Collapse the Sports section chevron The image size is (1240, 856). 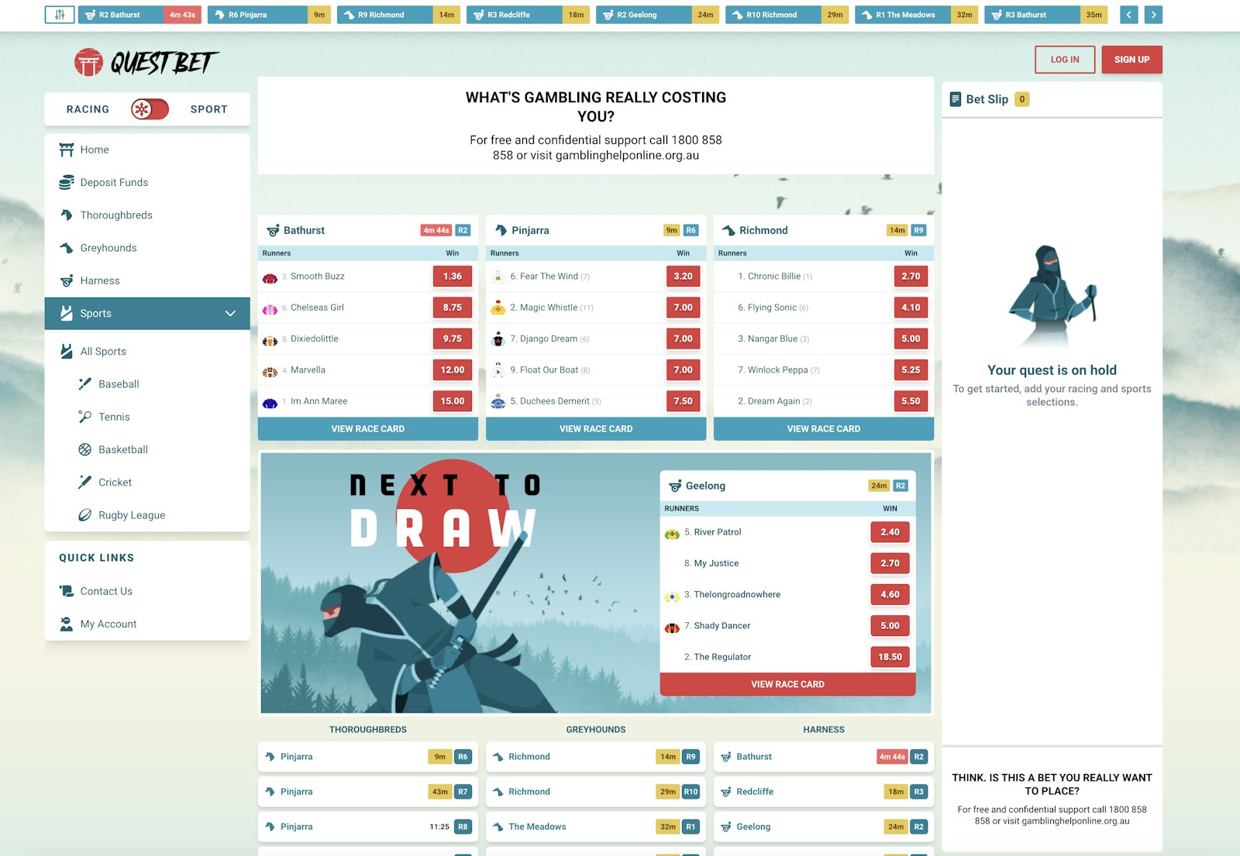pyautogui.click(x=229, y=314)
